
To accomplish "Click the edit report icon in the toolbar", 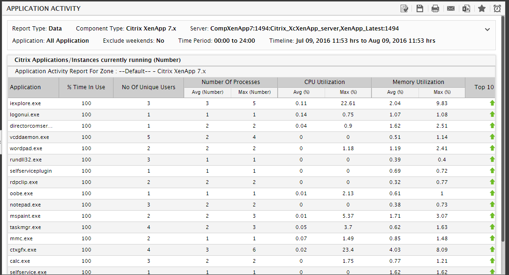I will 404,8.
